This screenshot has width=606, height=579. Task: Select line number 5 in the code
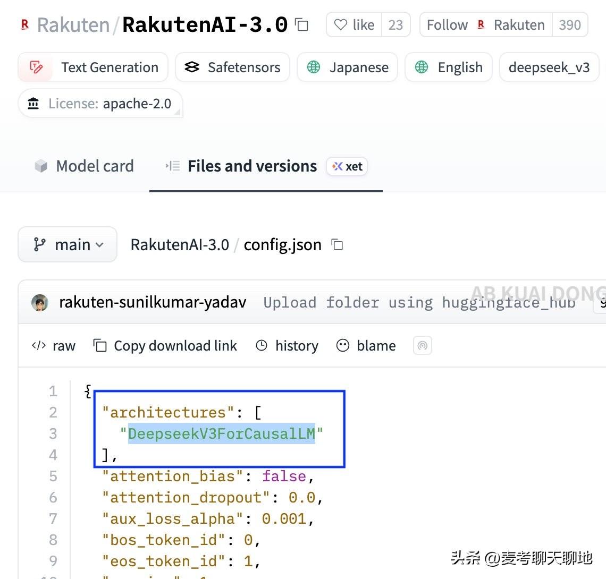(x=53, y=476)
